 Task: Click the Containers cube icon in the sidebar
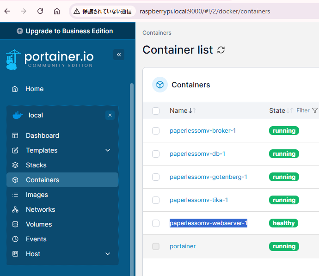(x=15, y=180)
